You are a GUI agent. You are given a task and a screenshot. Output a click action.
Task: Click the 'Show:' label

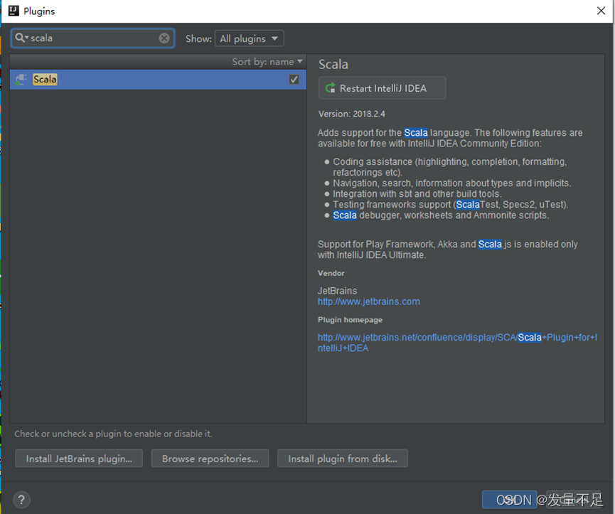[198, 39]
